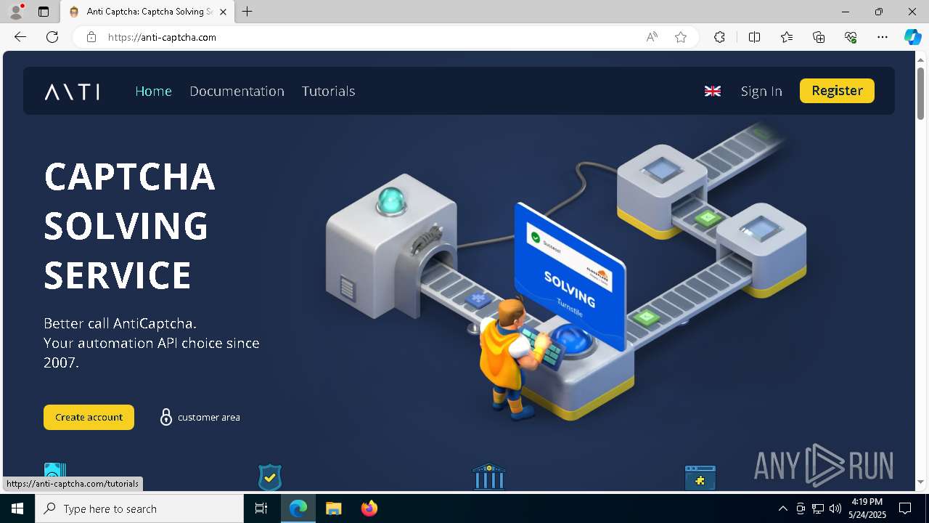This screenshot has height=523, width=929.
Task: Open the Tutorials nav item
Action: [x=328, y=91]
